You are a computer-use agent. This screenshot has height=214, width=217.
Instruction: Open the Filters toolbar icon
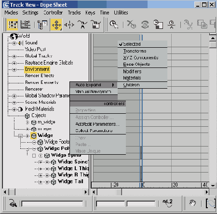click(x=42, y=25)
